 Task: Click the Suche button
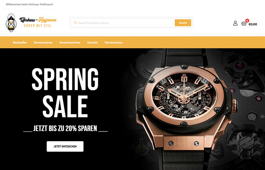(183, 23)
